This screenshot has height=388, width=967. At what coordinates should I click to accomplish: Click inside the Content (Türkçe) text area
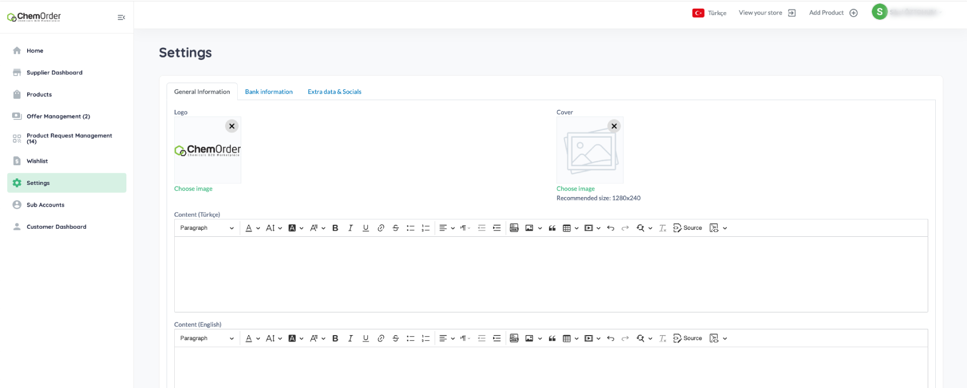(550, 274)
